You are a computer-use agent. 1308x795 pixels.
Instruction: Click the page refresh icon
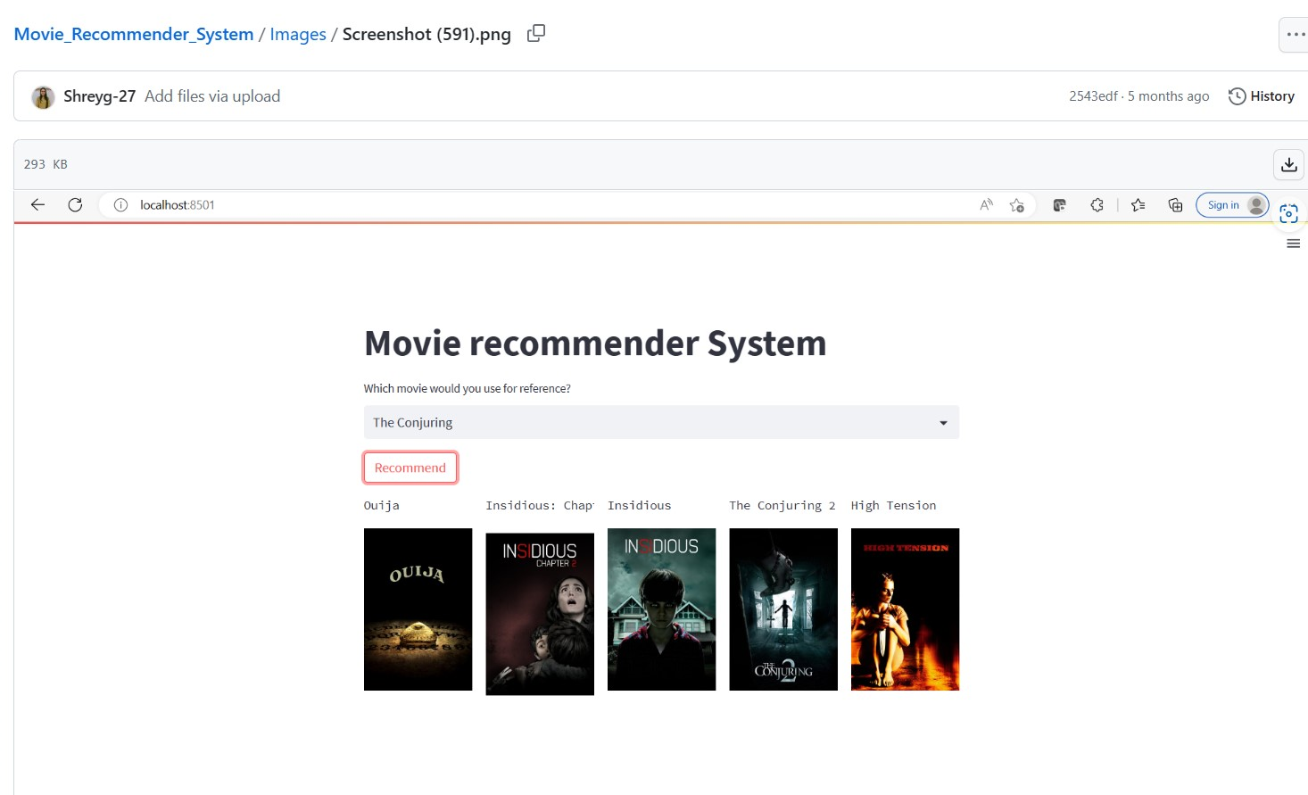pos(75,204)
